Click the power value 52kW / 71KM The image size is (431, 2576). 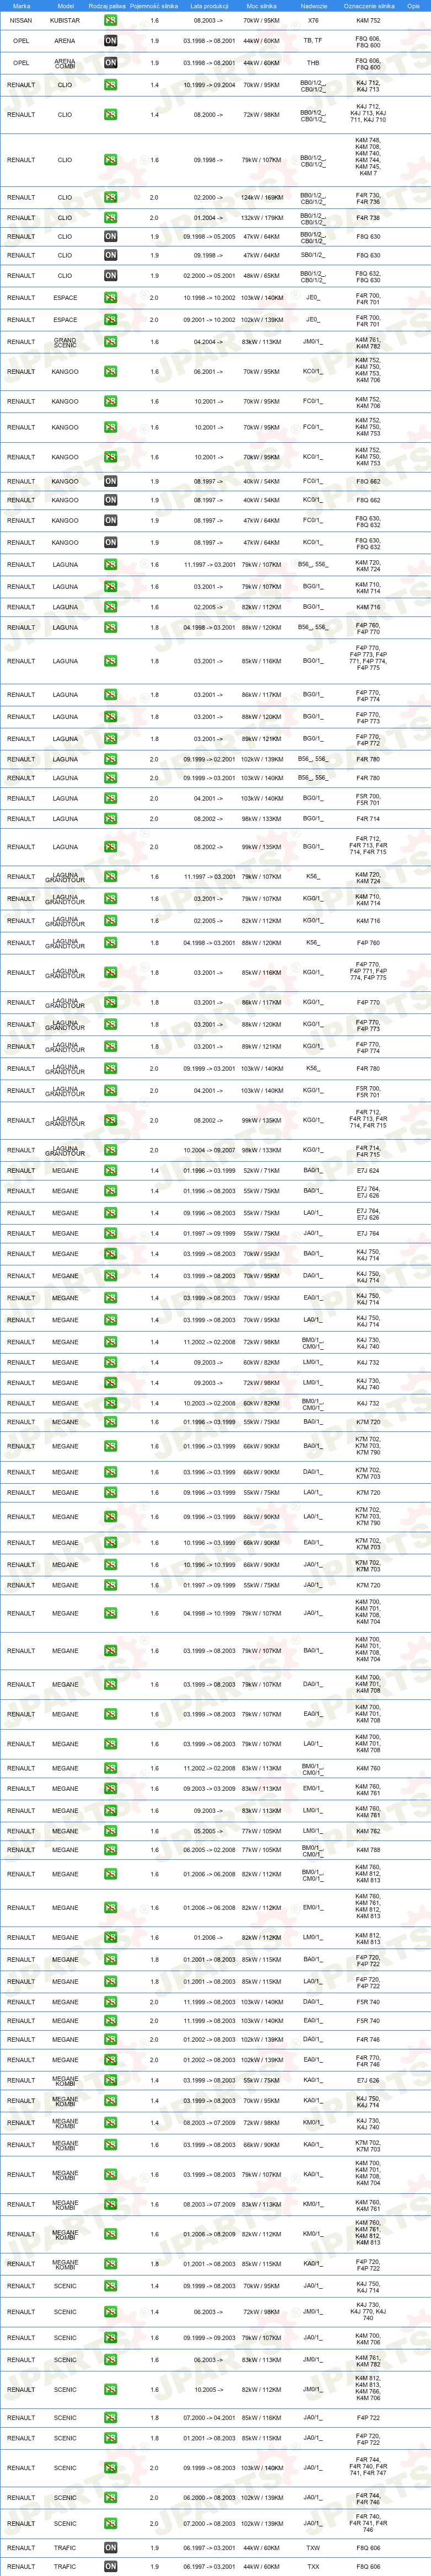(x=262, y=1170)
